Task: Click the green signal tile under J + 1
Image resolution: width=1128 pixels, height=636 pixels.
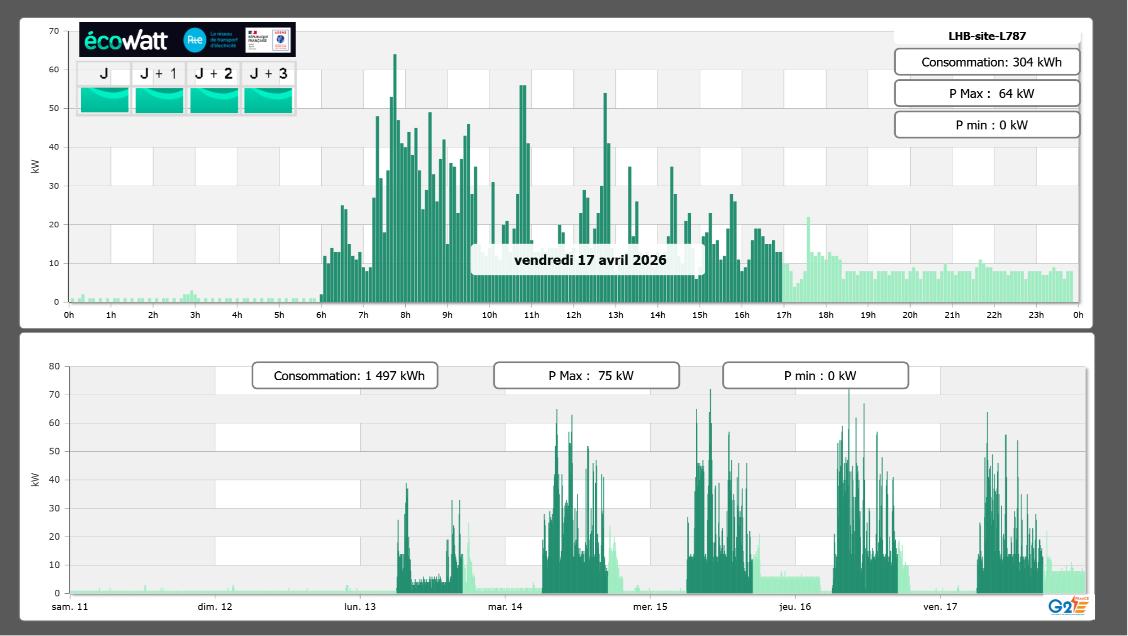Action: (159, 100)
